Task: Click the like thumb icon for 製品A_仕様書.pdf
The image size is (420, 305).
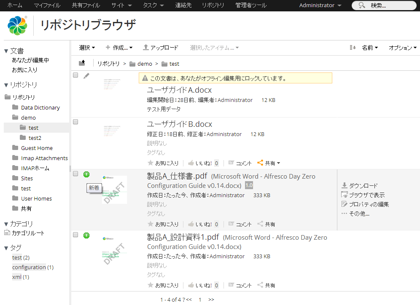Action: pyautogui.click(x=191, y=224)
